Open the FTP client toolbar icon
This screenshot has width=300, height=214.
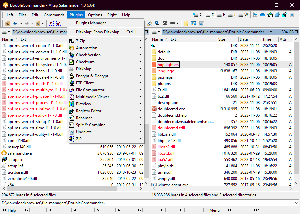pyautogui.click(x=270, y=15)
